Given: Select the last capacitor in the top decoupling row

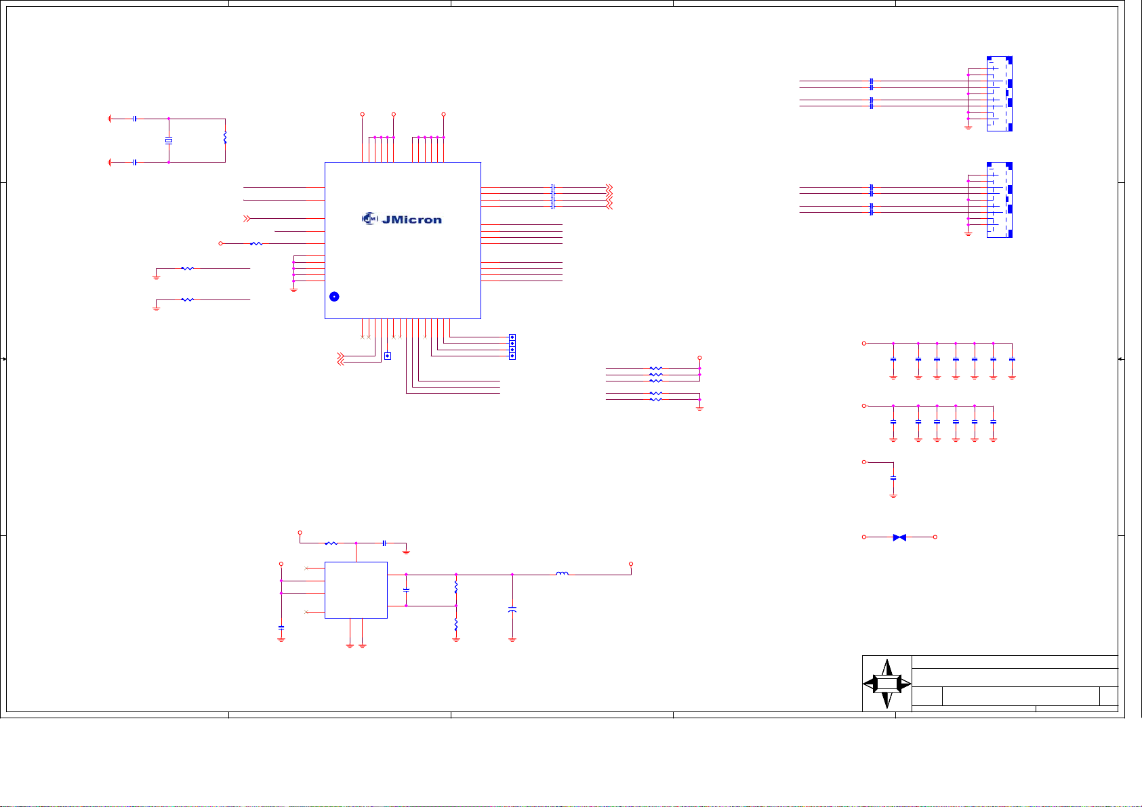Looking at the screenshot, I should pyautogui.click(x=1012, y=359).
